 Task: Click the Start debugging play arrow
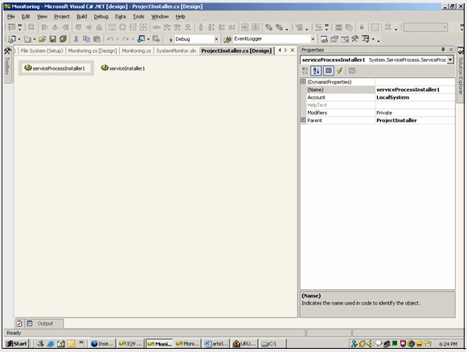(x=171, y=39)
